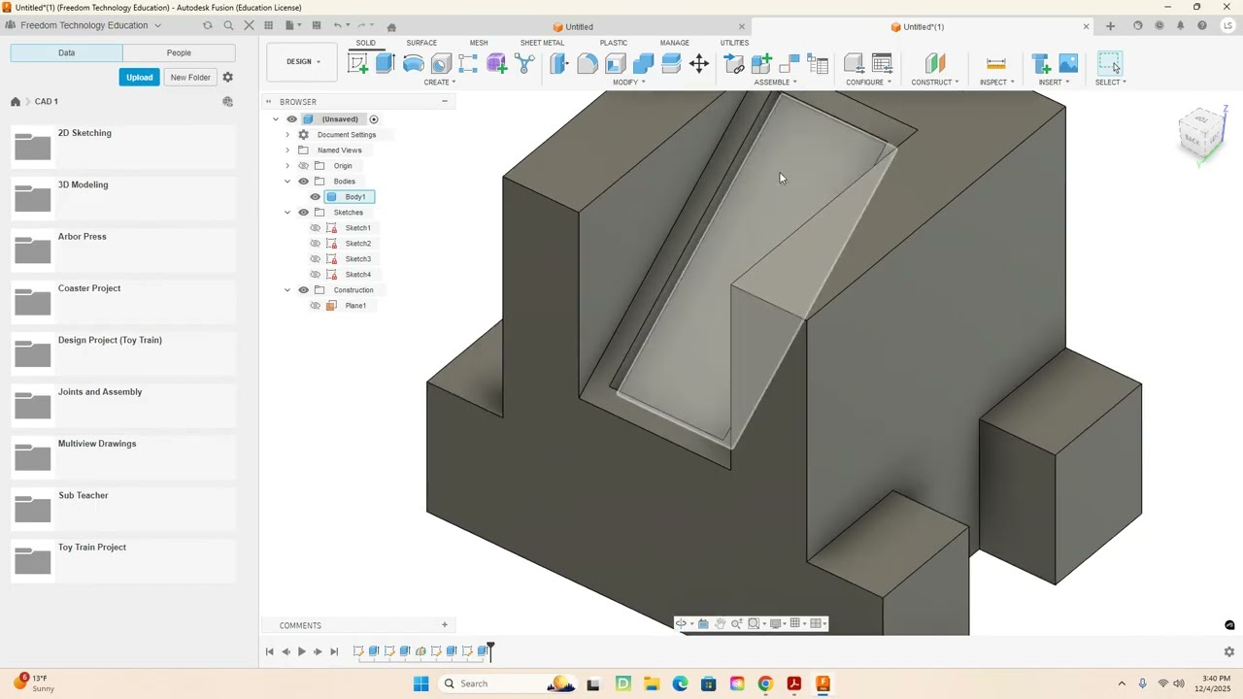Image resolution: width=1243 pixels, height=699 pixels.
Task: Select the Create Sketch tool
Action: point(358,64)
